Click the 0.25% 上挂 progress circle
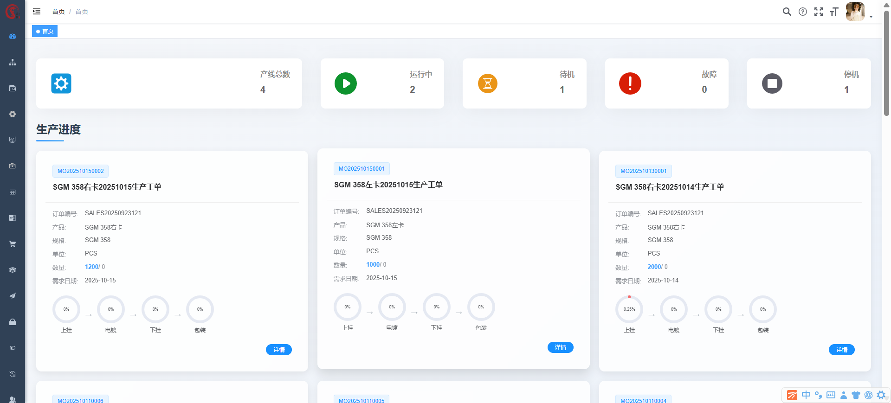 tap(629, 309)
